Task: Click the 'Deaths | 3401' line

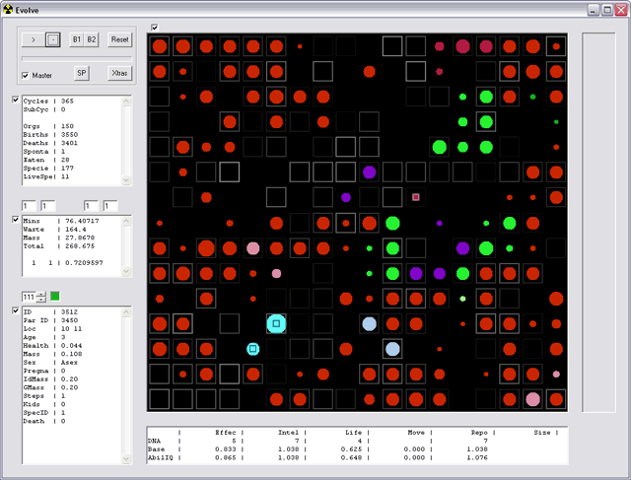Action: point(50,143)
